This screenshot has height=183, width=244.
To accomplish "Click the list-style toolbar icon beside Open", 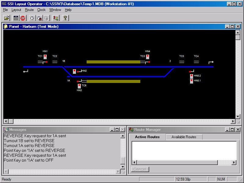I will [x=16, y=18].
